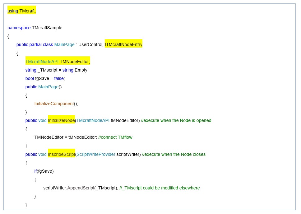
Task: Click the highlighted "TMNodeEditor;" field declaration
Action: click(x=75, y=62)
